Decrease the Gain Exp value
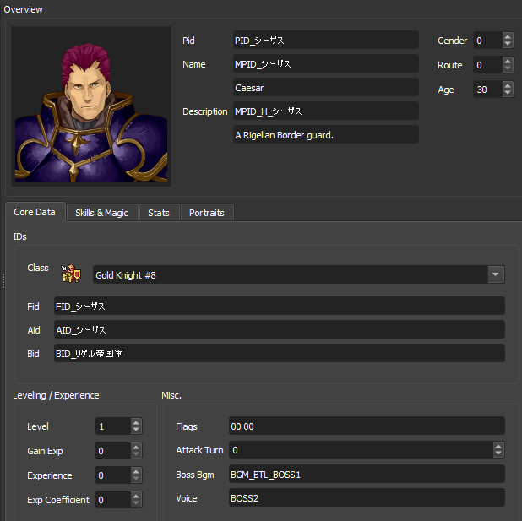The image size is (522, 521). pyautogui.click(x=136, y=455)
